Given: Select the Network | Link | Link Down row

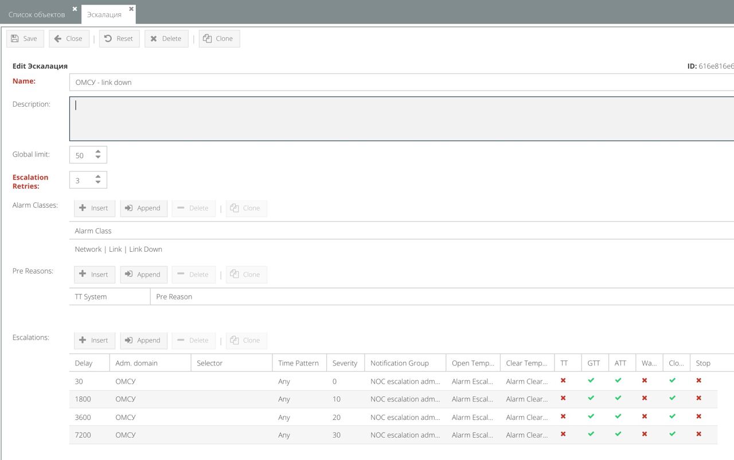Looking at the screenshot, I should 401,249.
